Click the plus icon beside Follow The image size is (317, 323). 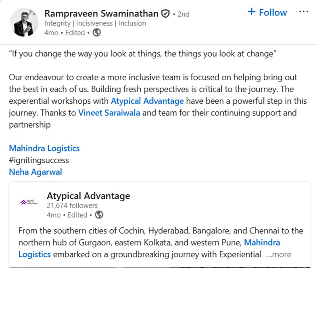pyautogui.click(x=251, y=12)
